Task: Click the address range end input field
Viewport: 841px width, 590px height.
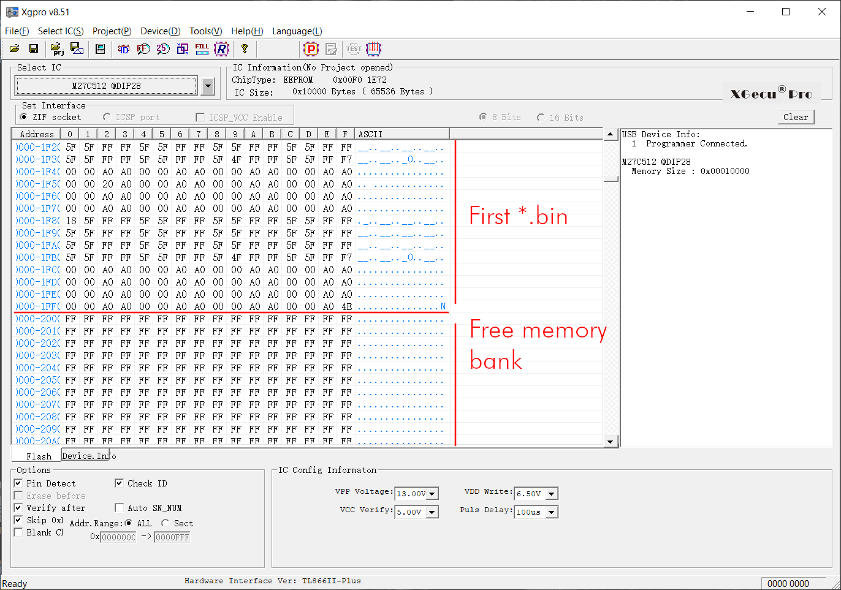Action: pyautogui.click(x=172, y=537)
